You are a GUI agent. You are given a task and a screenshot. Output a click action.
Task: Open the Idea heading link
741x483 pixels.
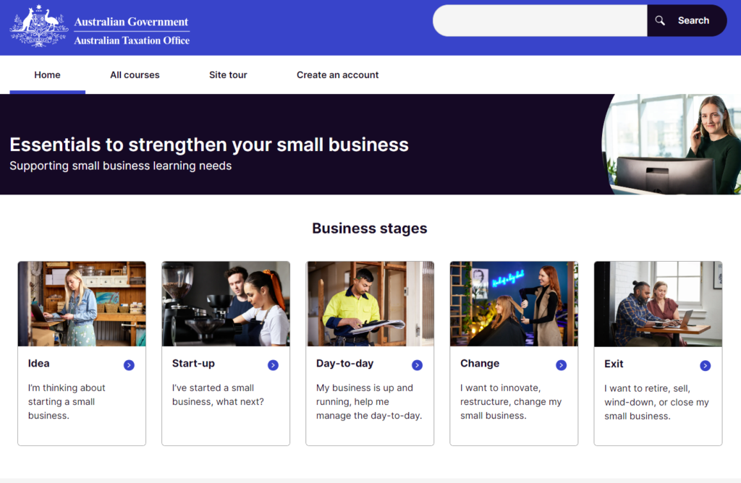[x=38, y=364]
